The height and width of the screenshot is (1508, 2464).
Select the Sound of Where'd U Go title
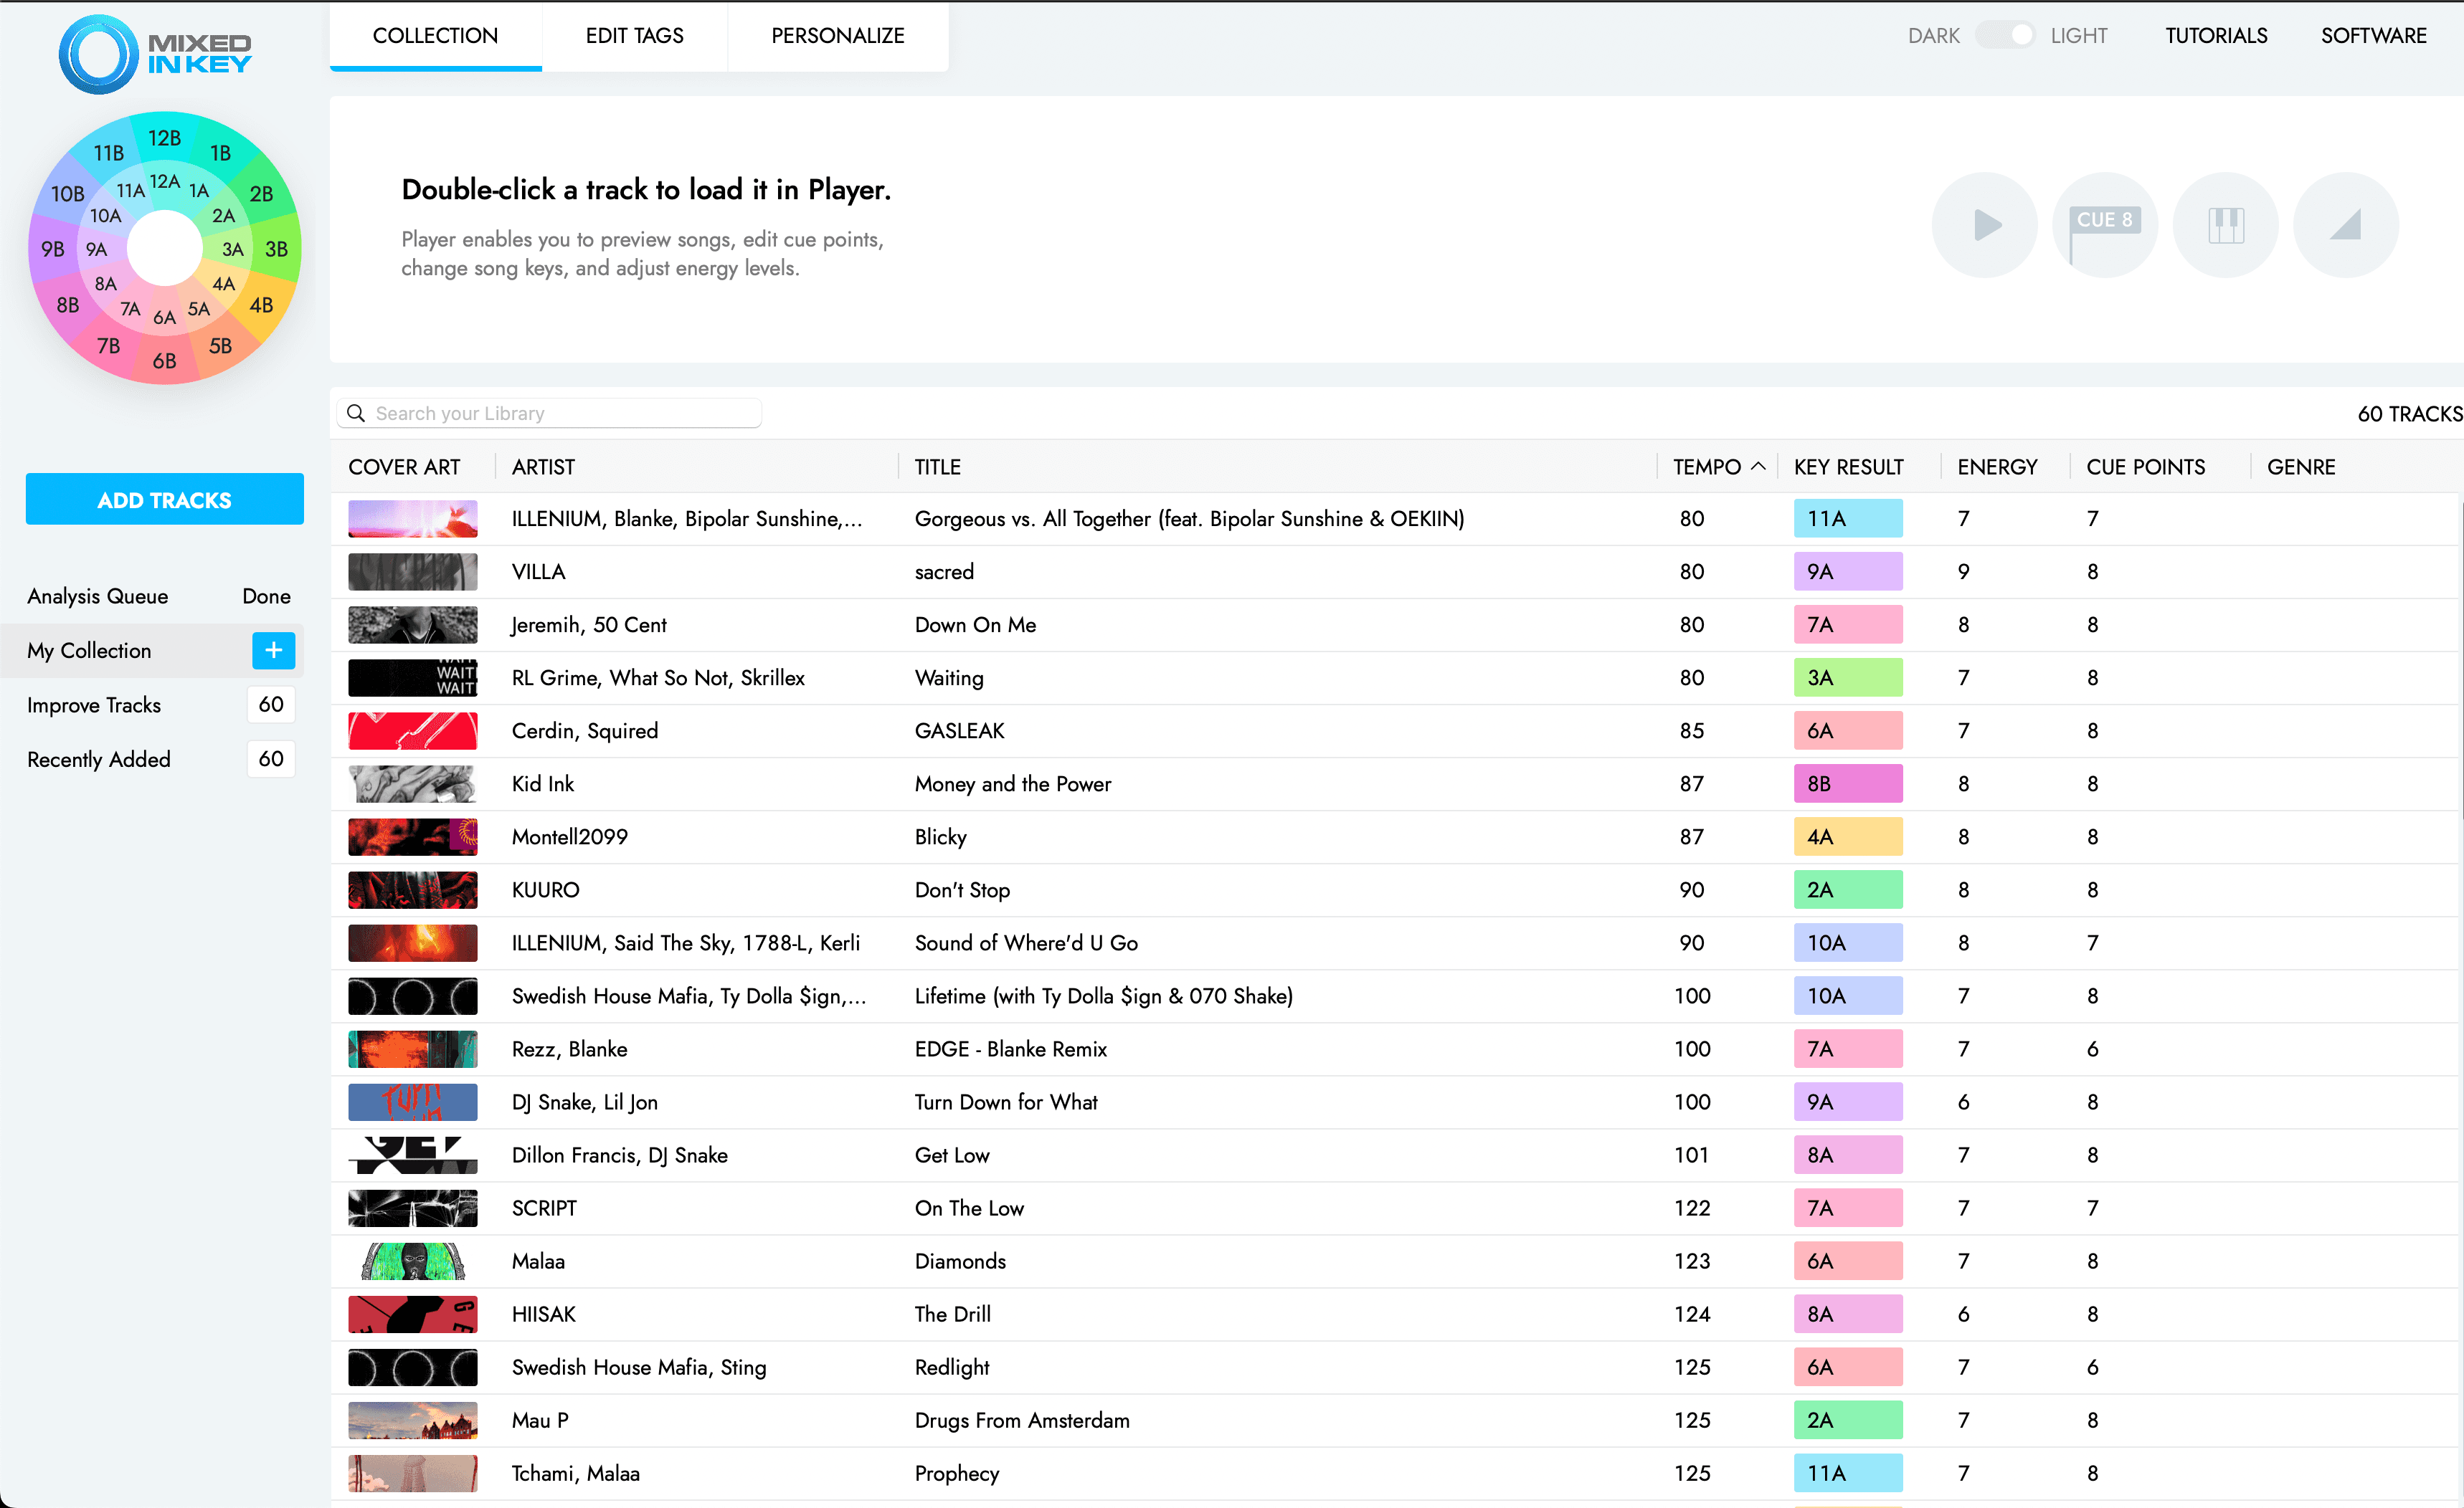(x=1026, y=942)
